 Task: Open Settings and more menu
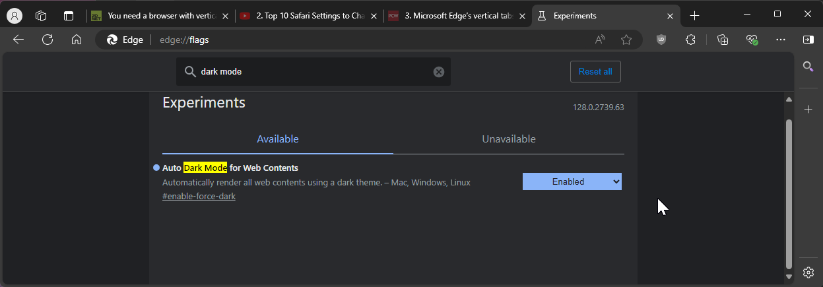click(781, 40)
